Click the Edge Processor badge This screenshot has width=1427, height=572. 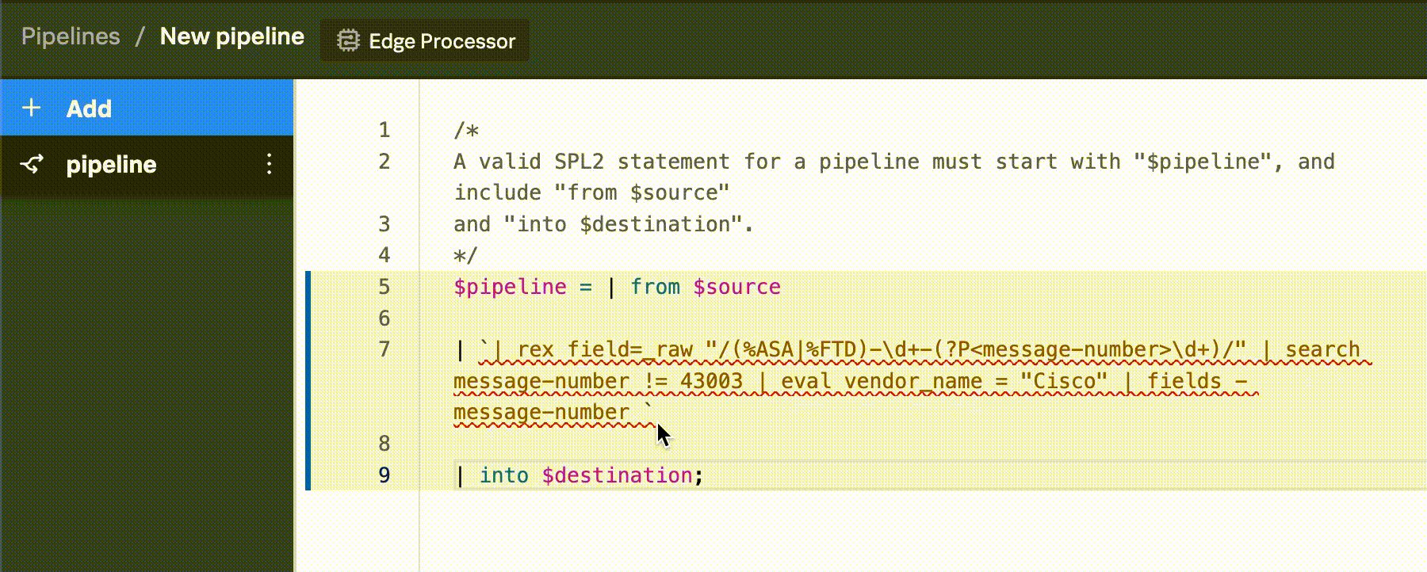tap(426, 40)
